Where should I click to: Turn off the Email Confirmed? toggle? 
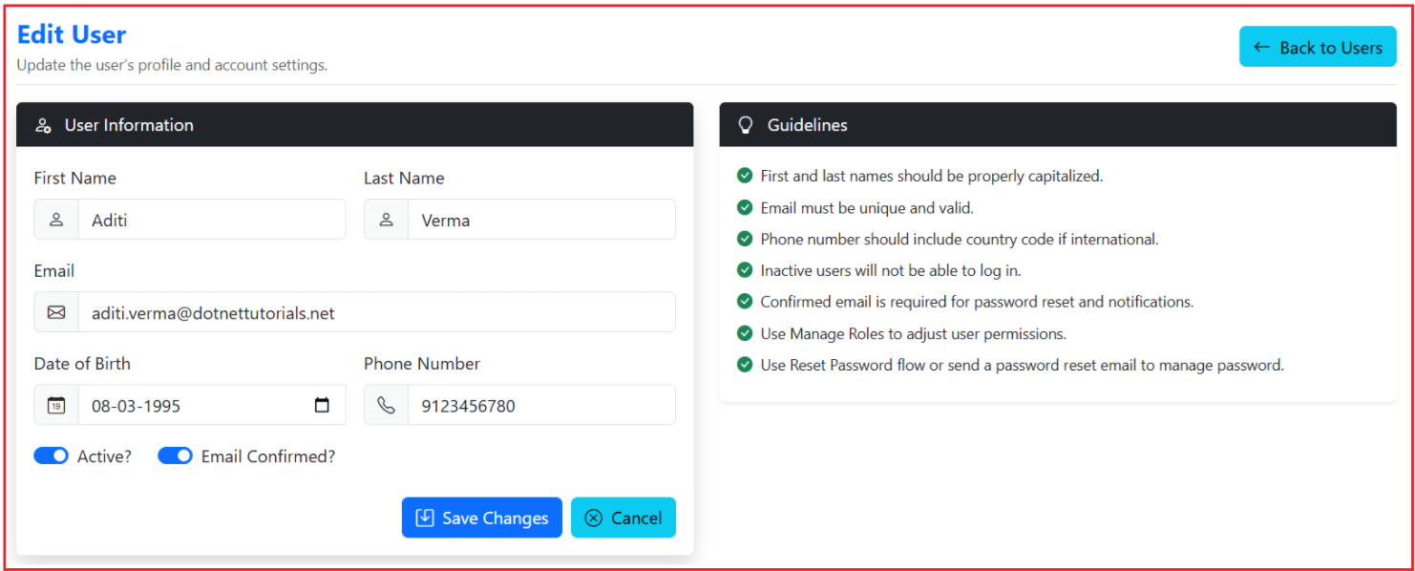tap(175, 455)
